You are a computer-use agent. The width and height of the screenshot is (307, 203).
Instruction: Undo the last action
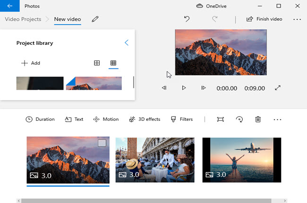click(x=187, y=19)
